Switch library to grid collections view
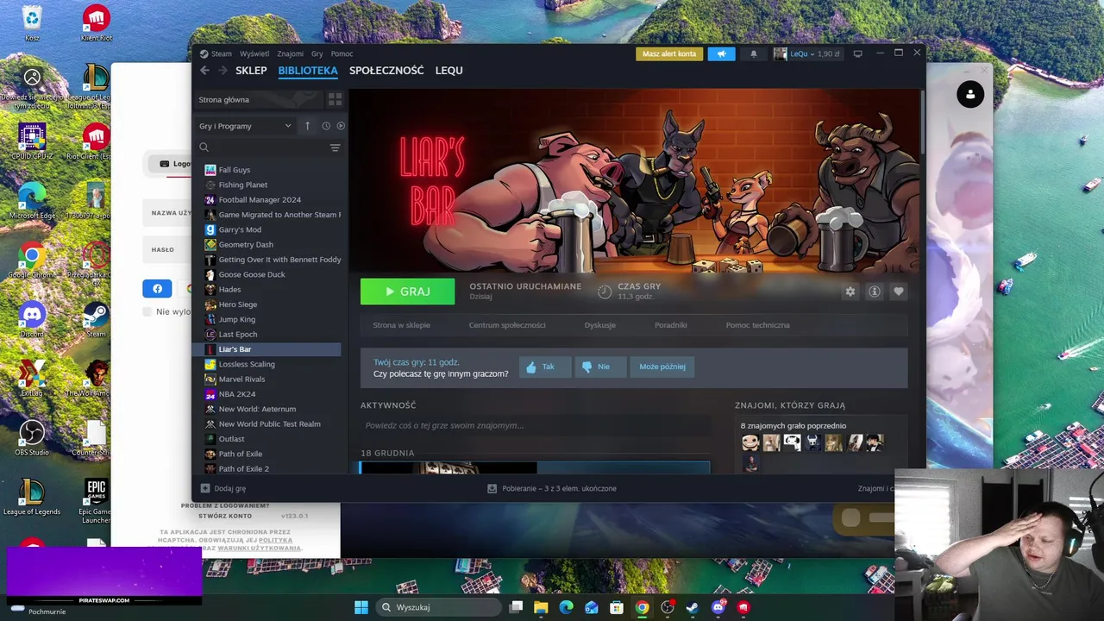This screenshot has width=1104, height=621. pyautogui.click(x=335, y=99)
